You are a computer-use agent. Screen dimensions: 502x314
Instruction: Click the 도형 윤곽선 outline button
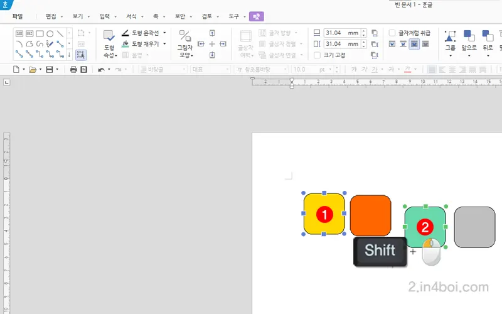pos(140,33)
